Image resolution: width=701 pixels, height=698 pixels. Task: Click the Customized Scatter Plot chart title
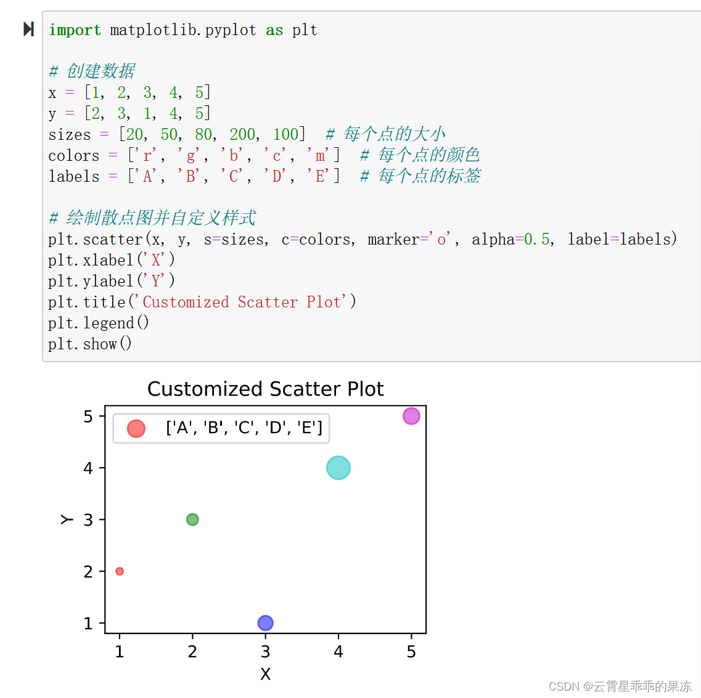coord(265,389)
